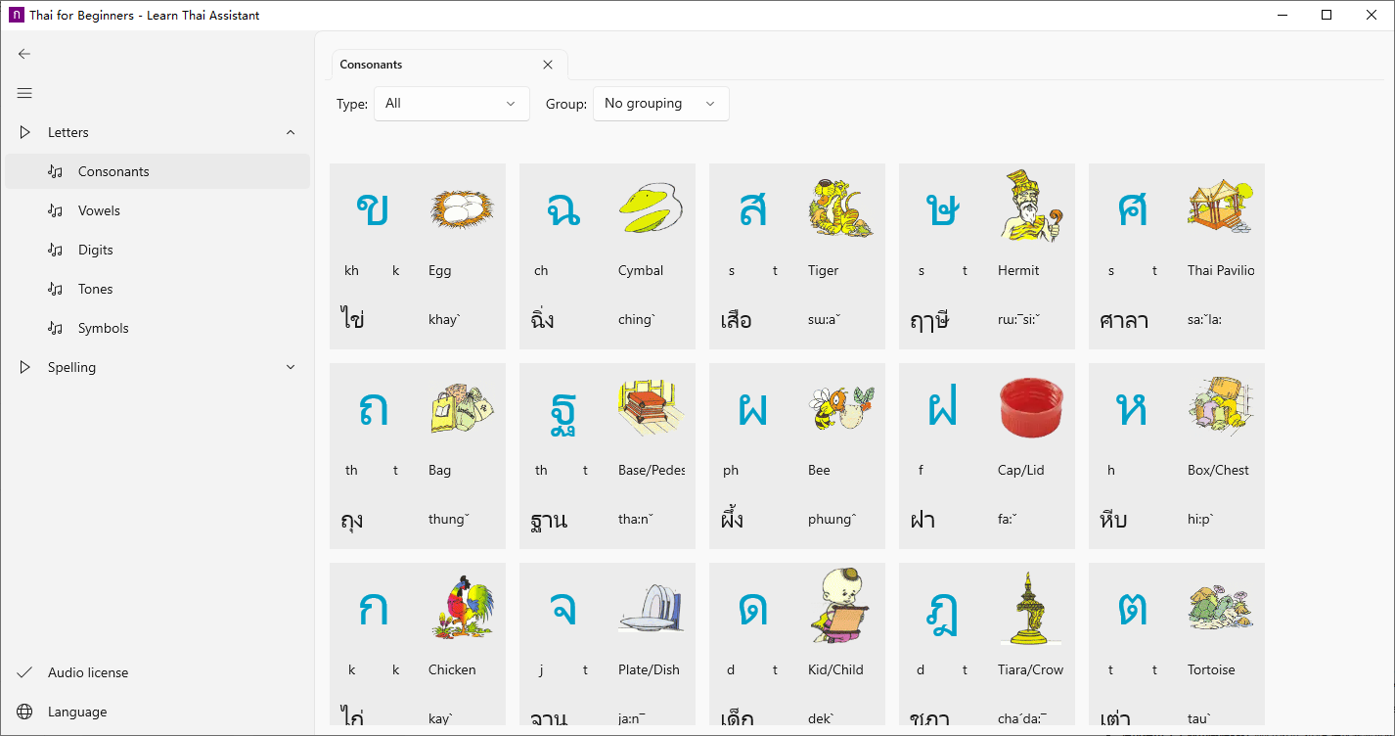Click the 'Thai for Beginners' title bar app icon

pyautogui.click(x=17, y=16)
